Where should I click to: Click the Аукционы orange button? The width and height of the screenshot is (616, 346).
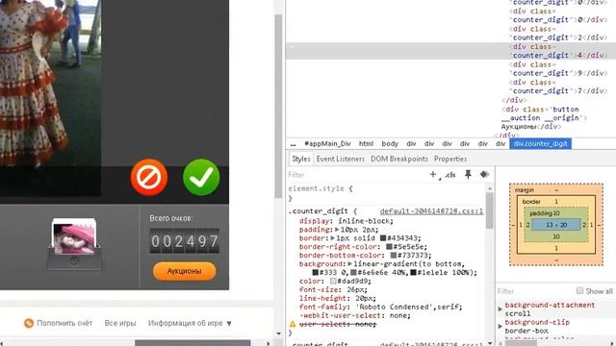click(x=184, y=271)
